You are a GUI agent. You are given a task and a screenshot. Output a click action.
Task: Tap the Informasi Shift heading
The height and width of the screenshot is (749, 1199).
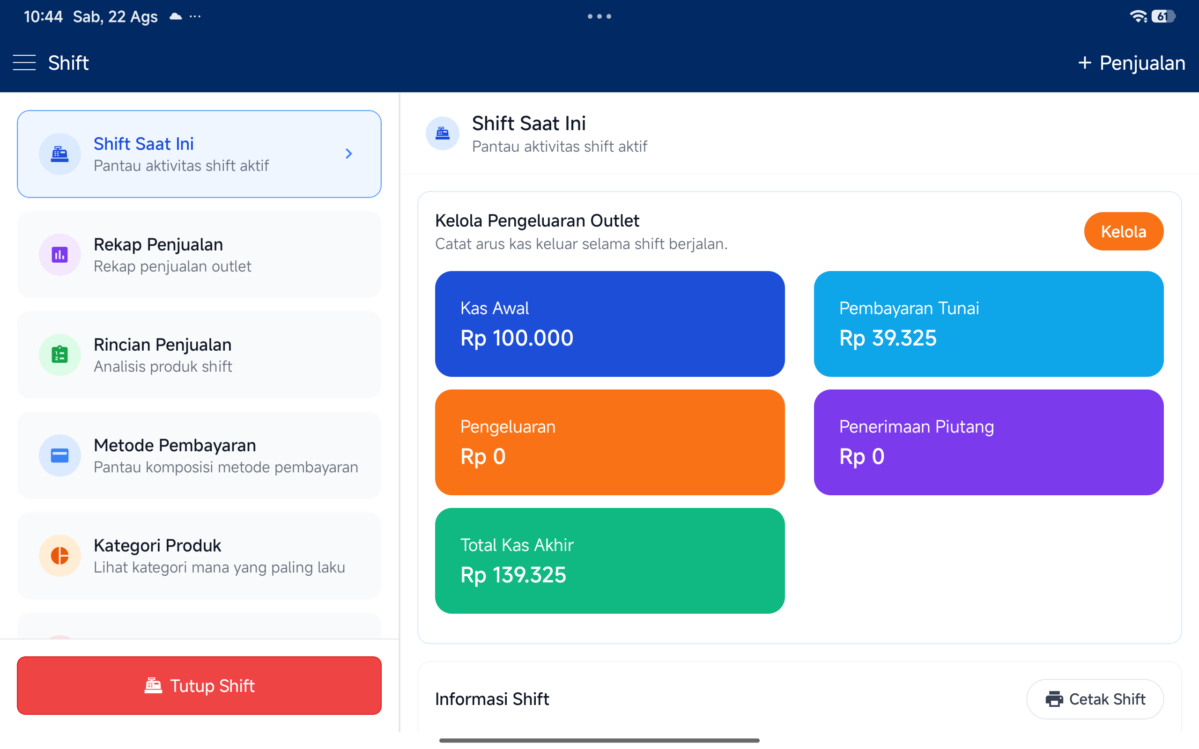tap(492, 699)
